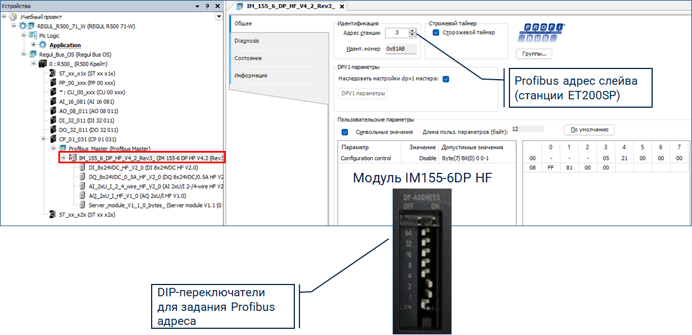Uncheck Наследовать настройки dpv1 мастера
692x335 pixels.
pyautogui.click(x=445, y=79)
